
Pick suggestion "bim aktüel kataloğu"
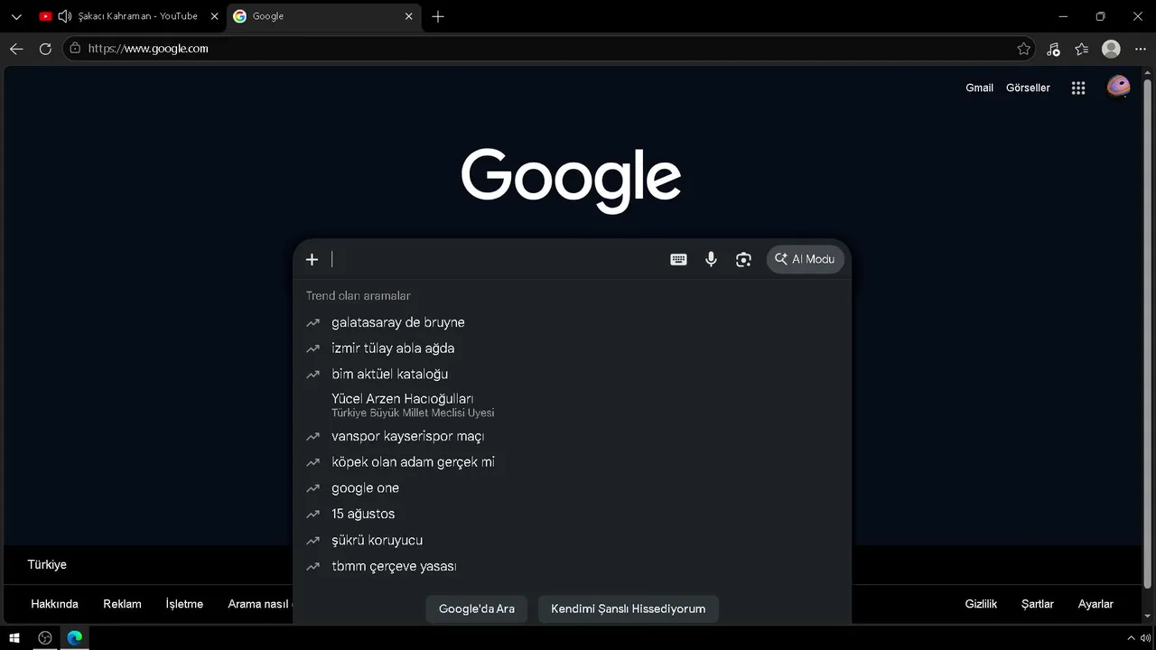click(572, 374)
